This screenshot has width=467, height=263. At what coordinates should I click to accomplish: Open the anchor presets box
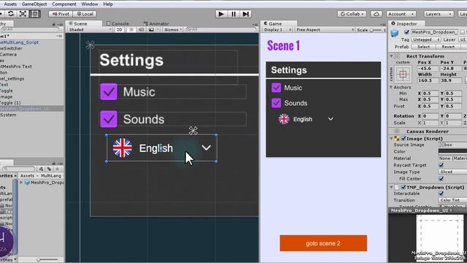point(403,74)
